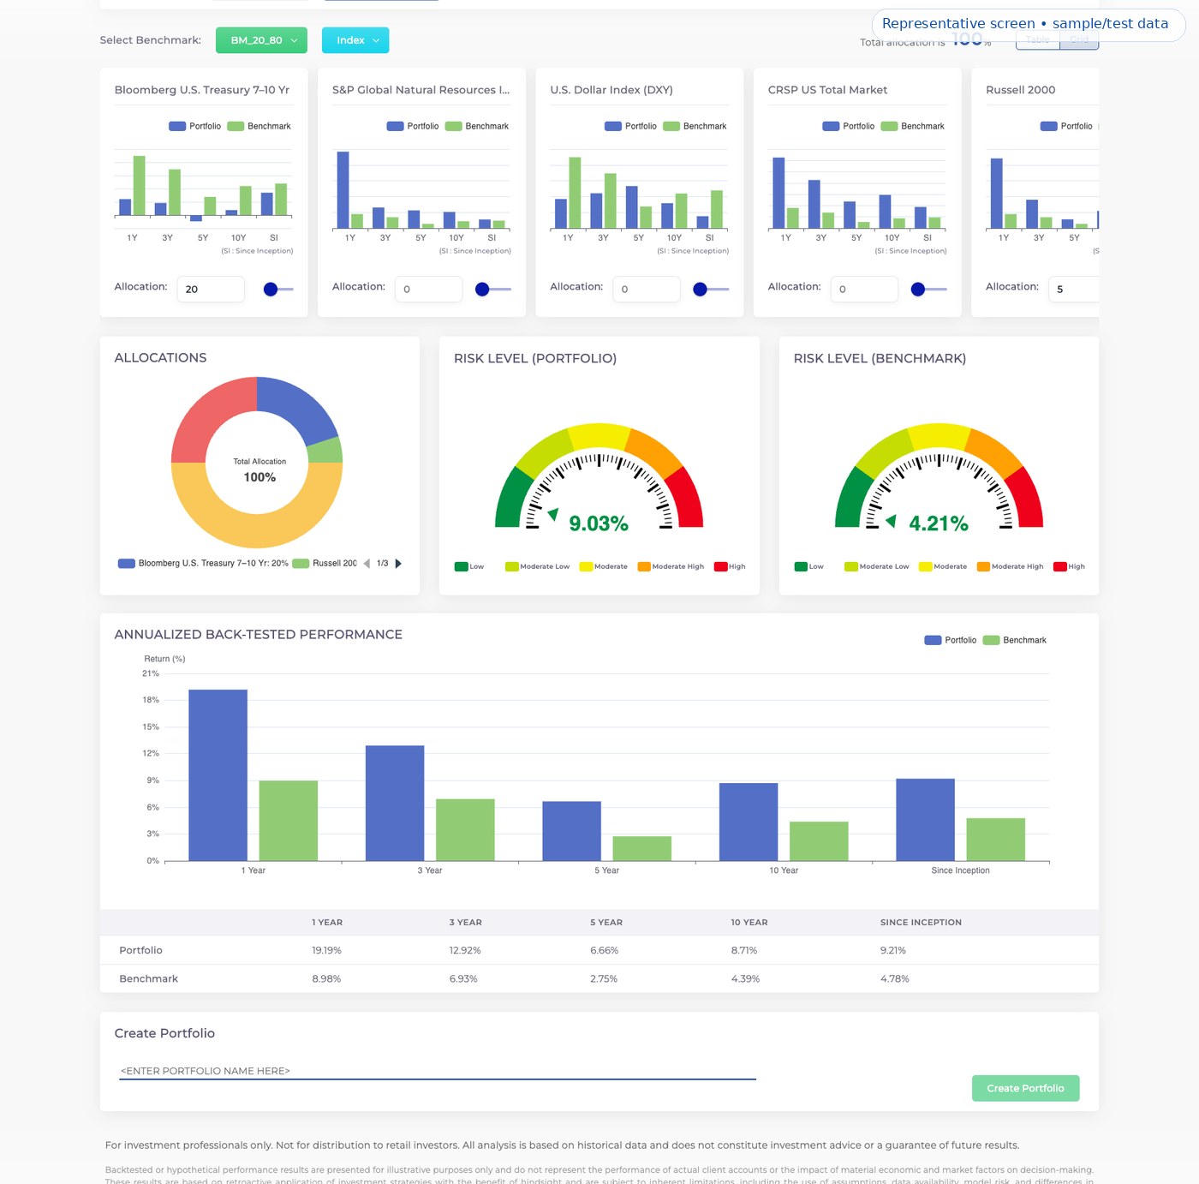
Task: Click Benchmark 1 Year value 8.98%
Action: pos(326,978)
